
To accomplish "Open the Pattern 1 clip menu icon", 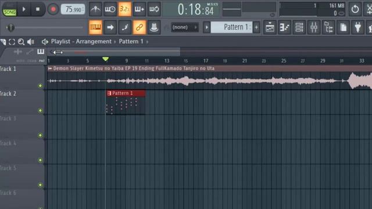I will point(109,93).
